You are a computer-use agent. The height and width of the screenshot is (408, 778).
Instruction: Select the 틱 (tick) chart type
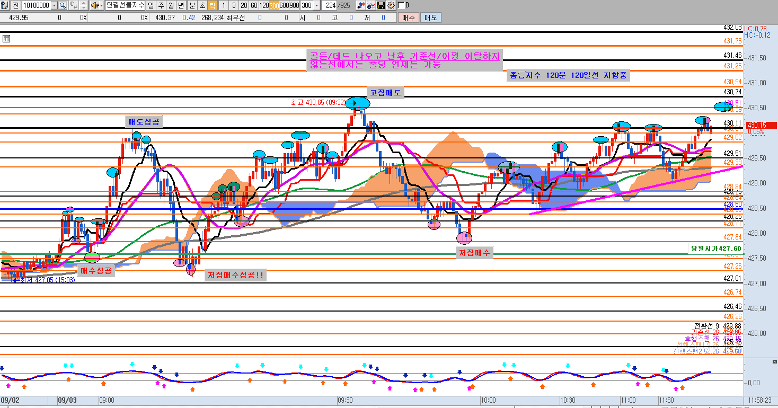coord(212,5)
